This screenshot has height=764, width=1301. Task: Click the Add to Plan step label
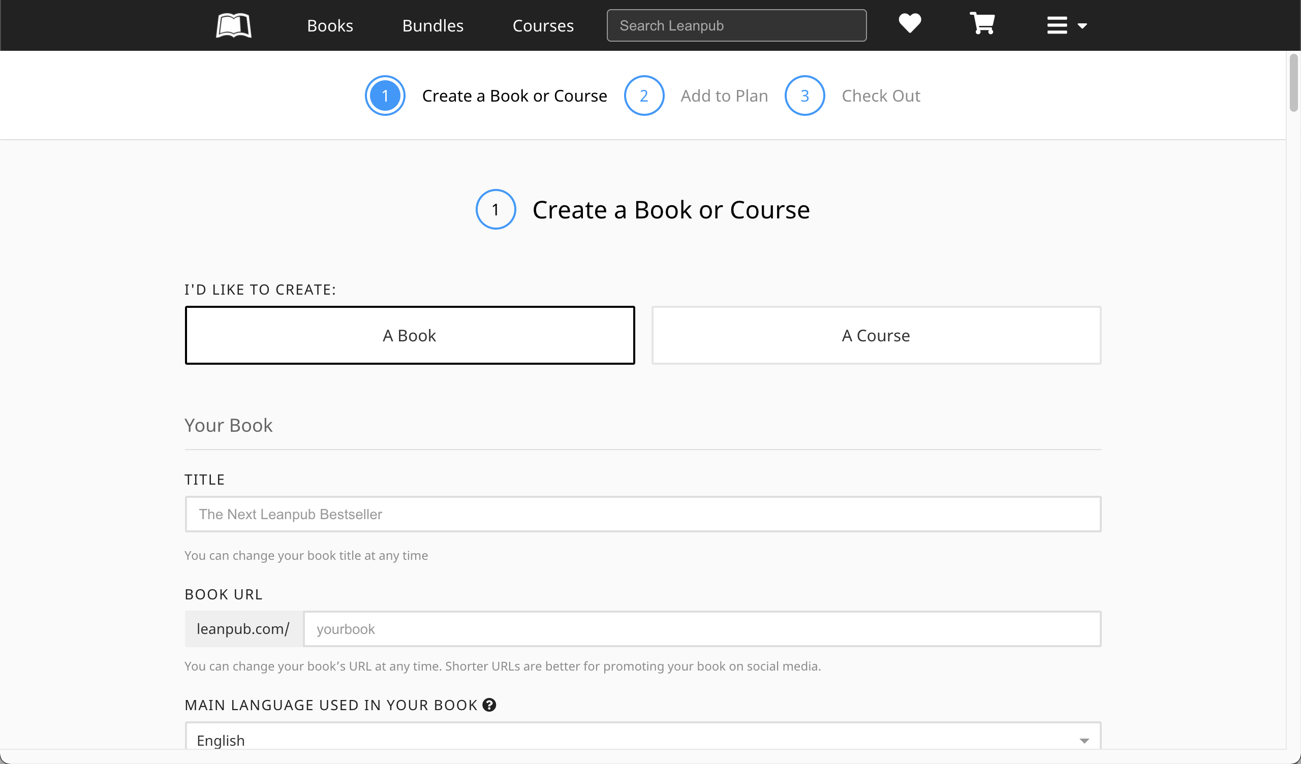click(x=724, y=96)
